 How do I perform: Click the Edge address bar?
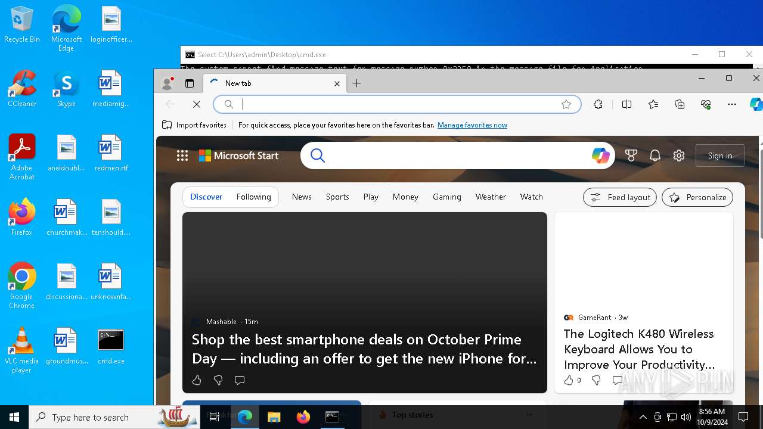tap(396, 104)
